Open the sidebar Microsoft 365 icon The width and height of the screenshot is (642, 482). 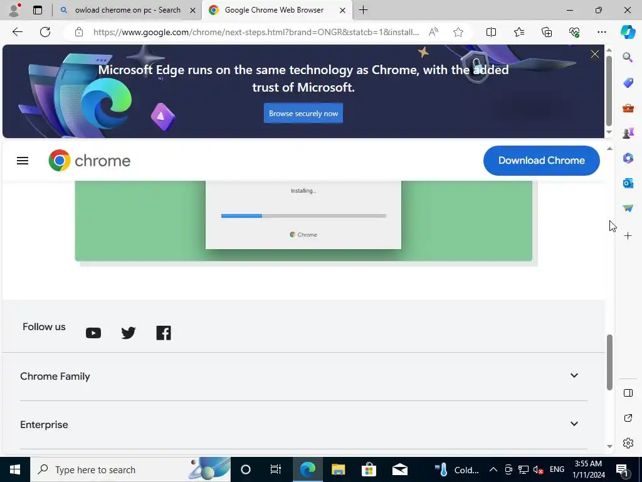pos(628,158)
